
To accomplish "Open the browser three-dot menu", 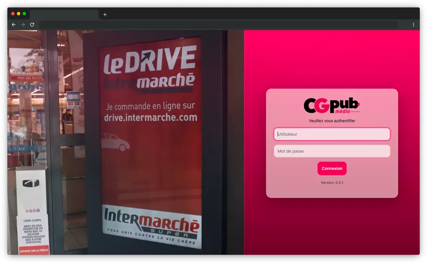I will point(413,24).
